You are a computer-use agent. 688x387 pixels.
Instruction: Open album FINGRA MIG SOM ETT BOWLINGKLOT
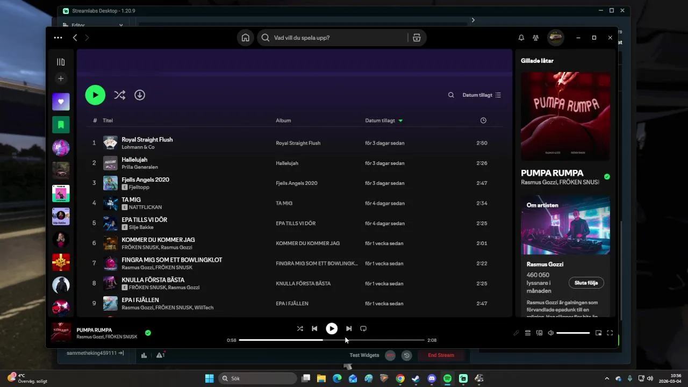(x=317, y=263)
